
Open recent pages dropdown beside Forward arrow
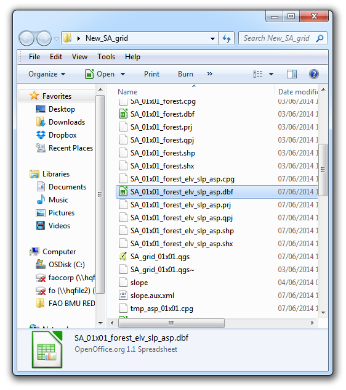pos(56,39)
